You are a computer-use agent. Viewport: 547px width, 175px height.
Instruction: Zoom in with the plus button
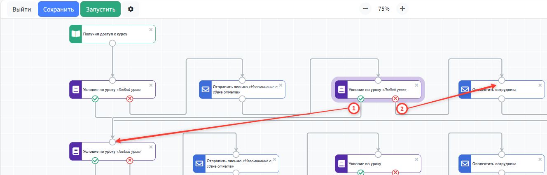point(402,9)
